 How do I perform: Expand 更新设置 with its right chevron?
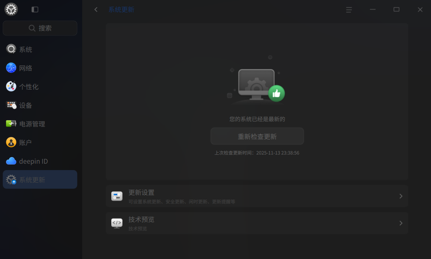(x=401, y=196)
